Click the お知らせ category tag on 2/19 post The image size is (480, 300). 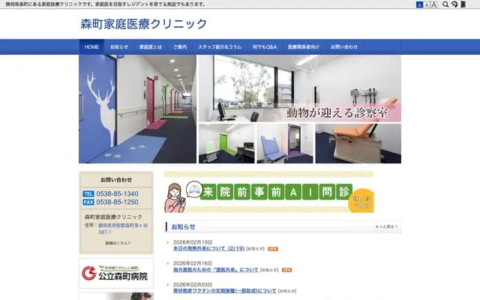[255, 249]
